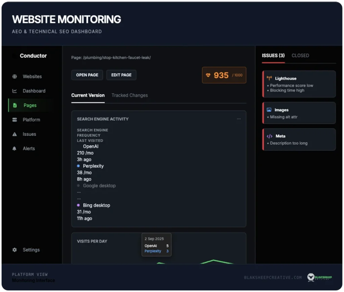
Task: Click the VISITS PER DAY heading
Action: pos(92,241)
